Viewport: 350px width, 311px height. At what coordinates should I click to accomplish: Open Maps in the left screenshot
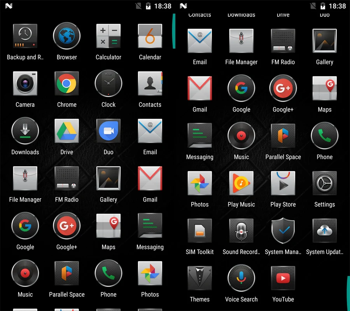[108, 226]
